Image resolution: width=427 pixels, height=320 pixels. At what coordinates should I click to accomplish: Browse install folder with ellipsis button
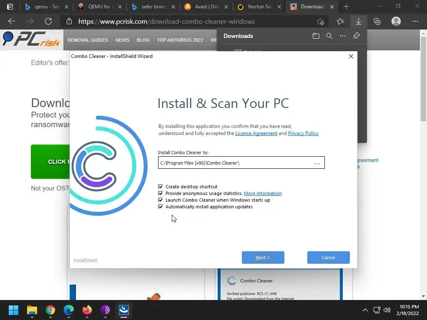pos(317,163)
